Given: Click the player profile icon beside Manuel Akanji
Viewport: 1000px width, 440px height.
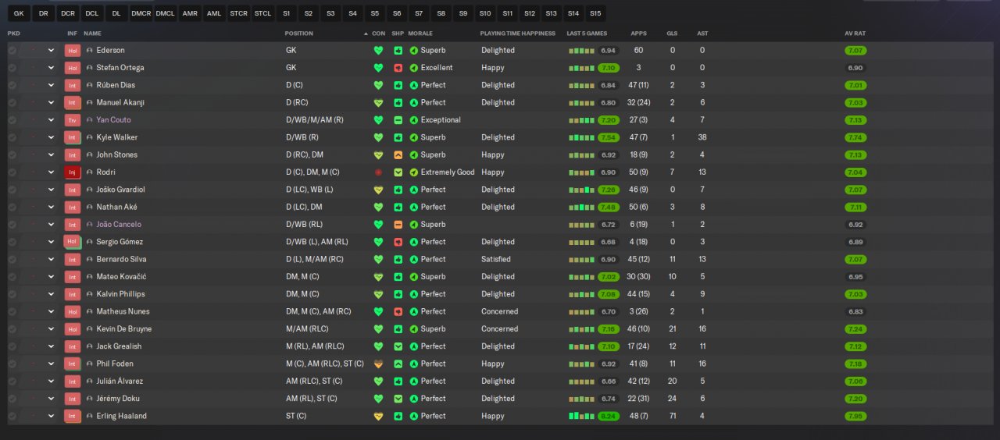Looking at the screenshot, I should (x=90, y=103).
